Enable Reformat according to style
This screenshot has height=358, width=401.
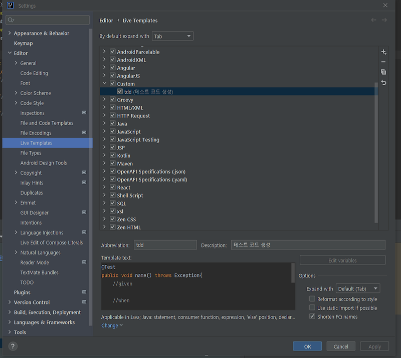tap(312, 298)
